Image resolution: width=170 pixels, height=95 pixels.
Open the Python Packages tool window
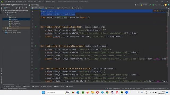click(x=46, y=86)
